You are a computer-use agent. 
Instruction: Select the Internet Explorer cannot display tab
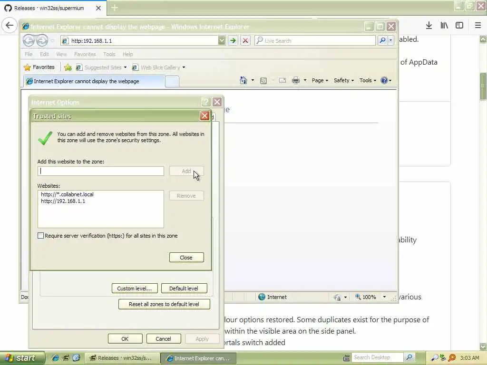tap(94, 81)
